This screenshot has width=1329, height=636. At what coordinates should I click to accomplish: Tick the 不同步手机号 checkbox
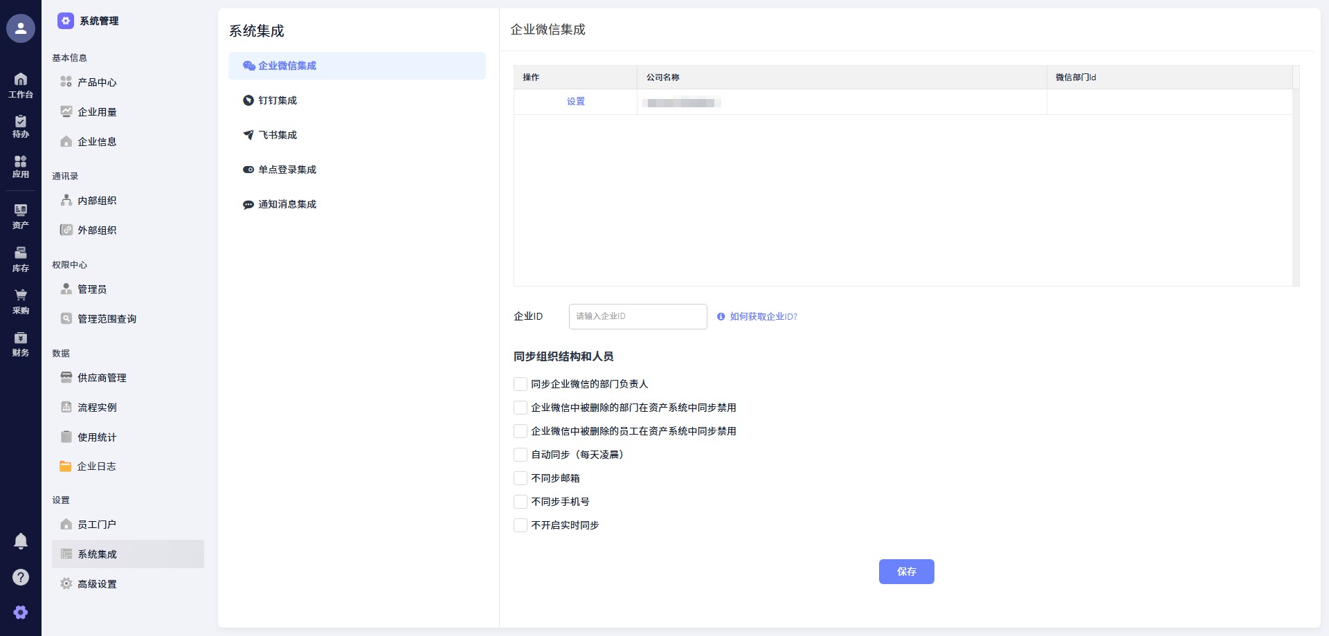(x=521, y=502)
